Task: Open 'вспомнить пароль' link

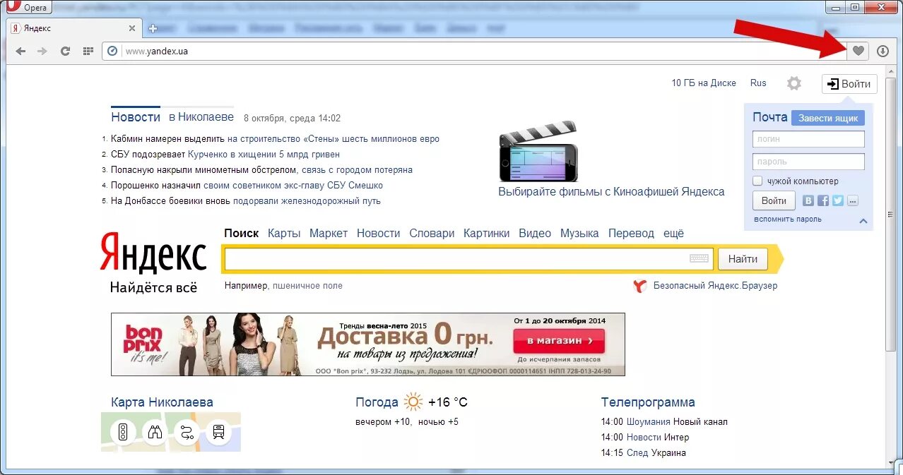Action: (787, 219)
